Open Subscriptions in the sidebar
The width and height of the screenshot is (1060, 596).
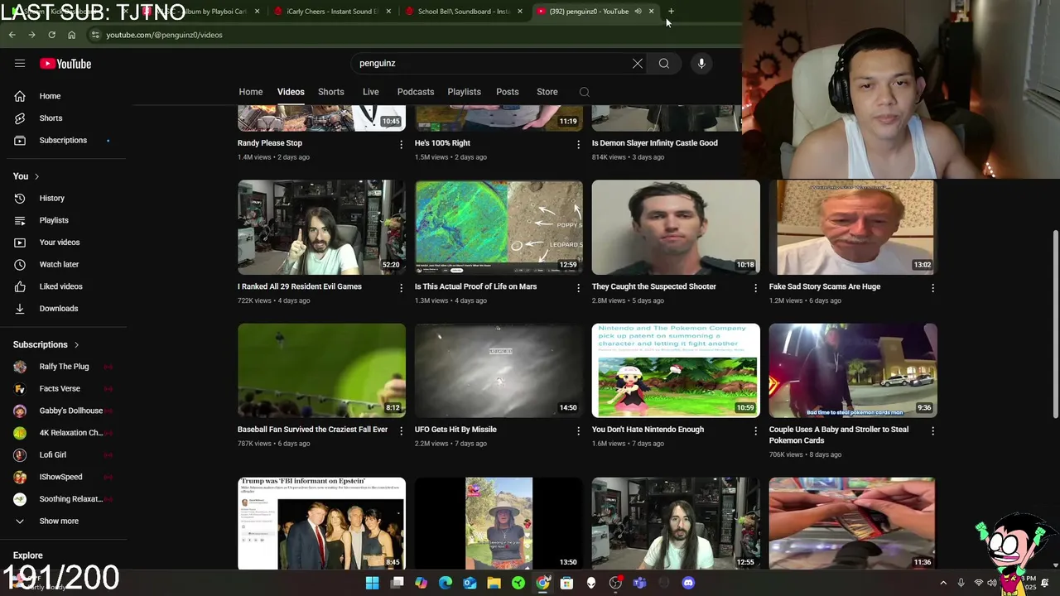(63, 141)
